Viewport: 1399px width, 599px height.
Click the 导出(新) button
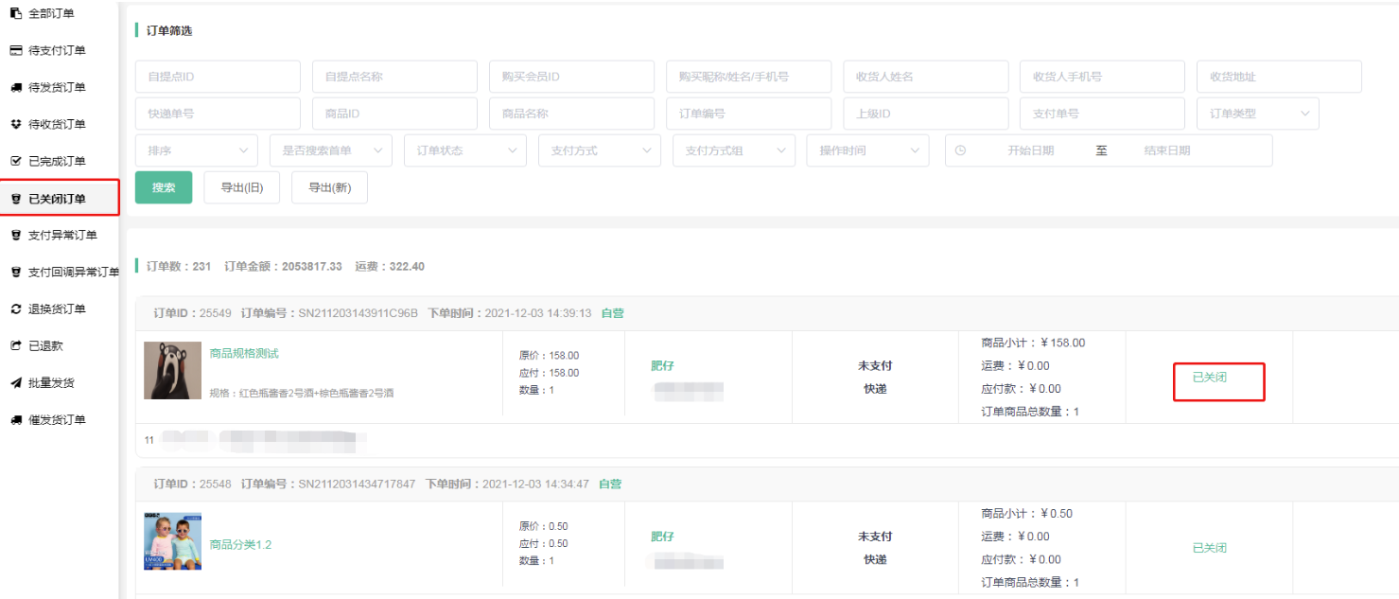coord(329,187)
